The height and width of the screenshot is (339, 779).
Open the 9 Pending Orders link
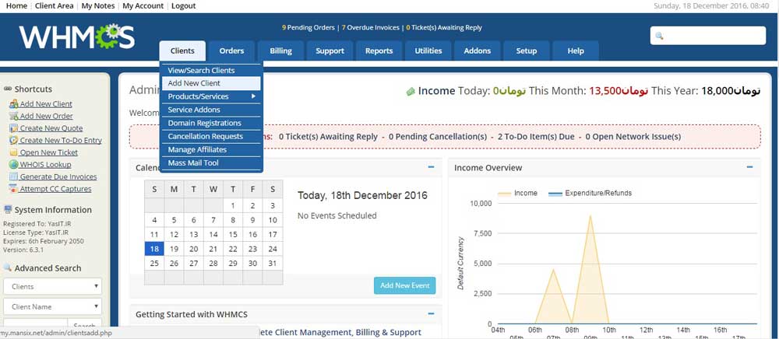coord(308,28)
